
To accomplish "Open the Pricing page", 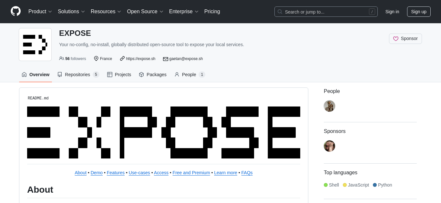I will (212, 12).
